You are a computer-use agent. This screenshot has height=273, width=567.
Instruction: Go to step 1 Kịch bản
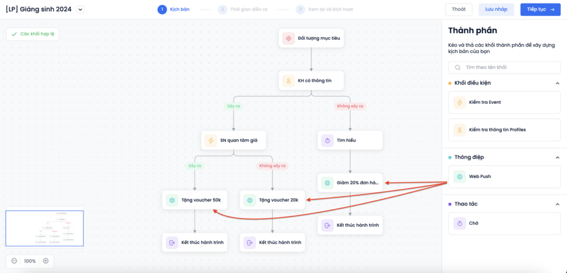click(173, 9)
